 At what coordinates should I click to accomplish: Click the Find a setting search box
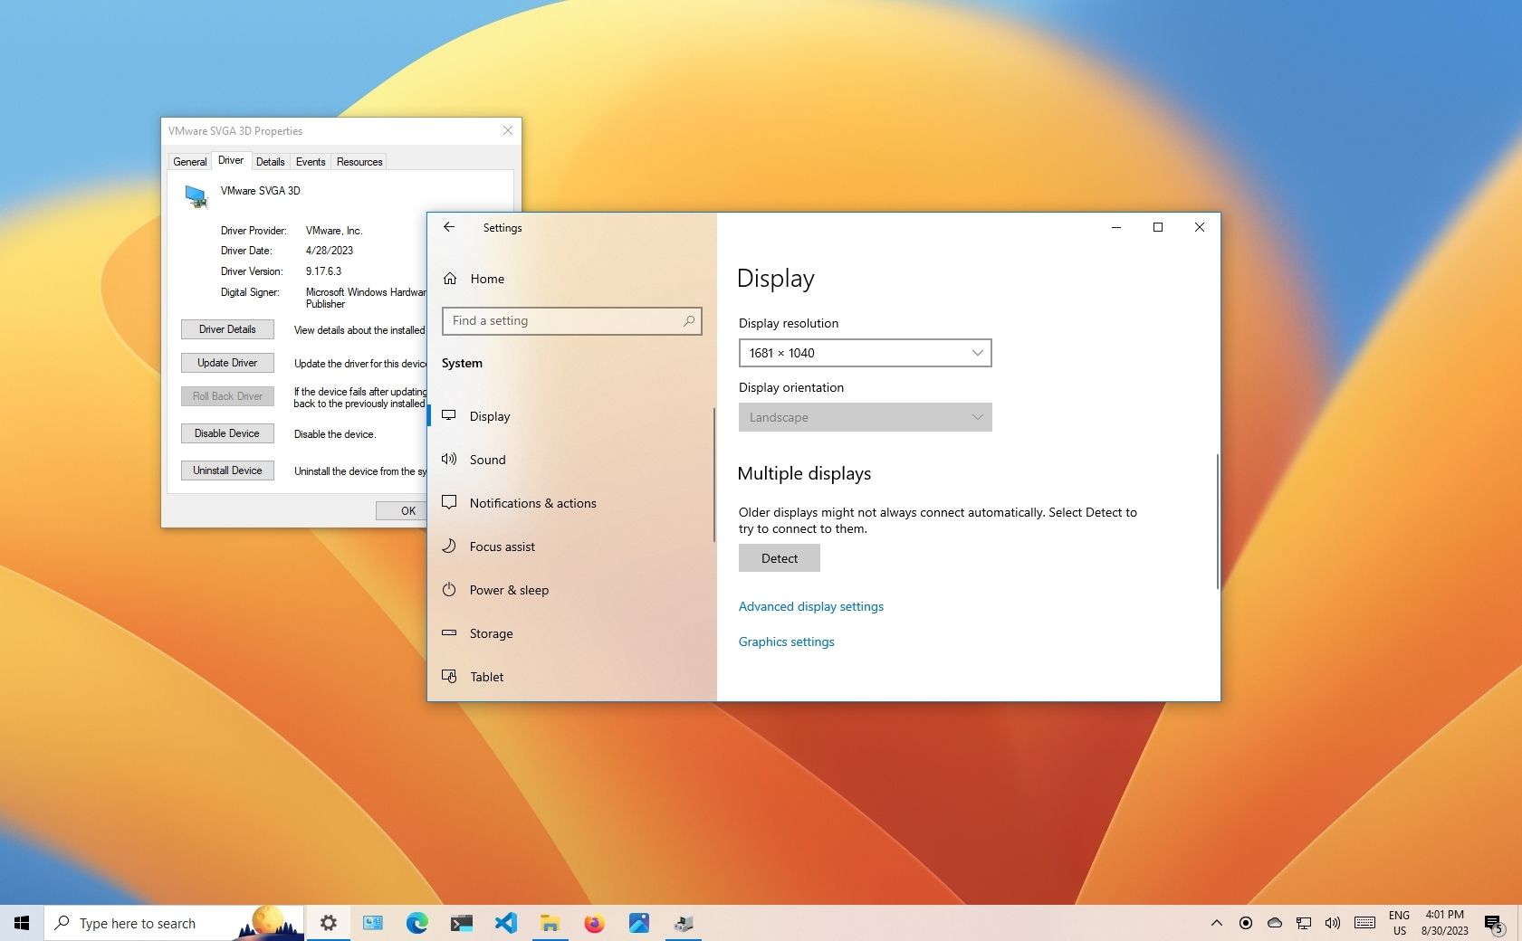click(x=571, y=320)
